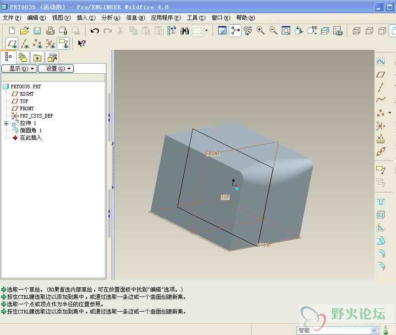The width and height of the screenshot is (396, 335).
Task: Select the datum plane tool in right toolbar
Action: [380, 75]
